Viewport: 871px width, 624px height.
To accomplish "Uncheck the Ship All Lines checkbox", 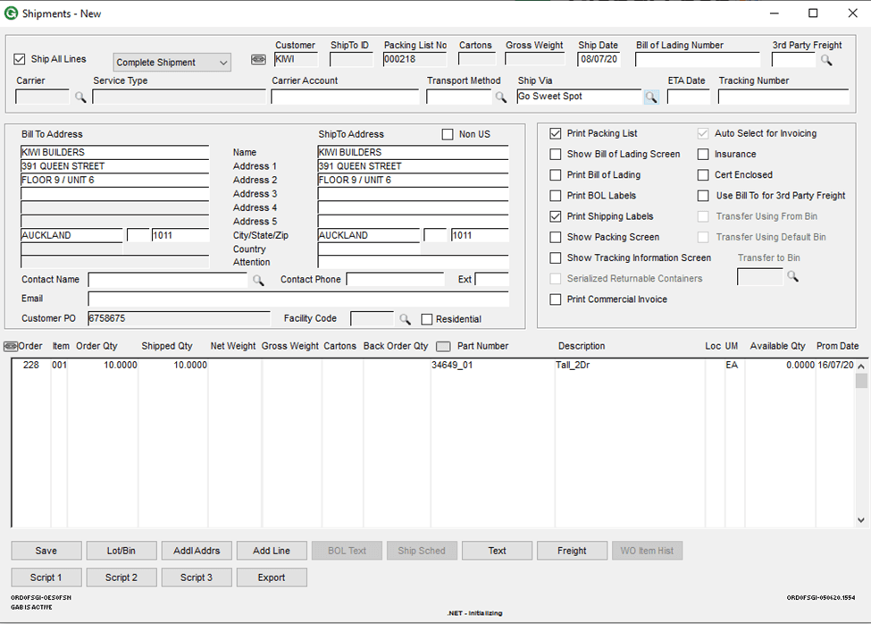I will [20, 59].
